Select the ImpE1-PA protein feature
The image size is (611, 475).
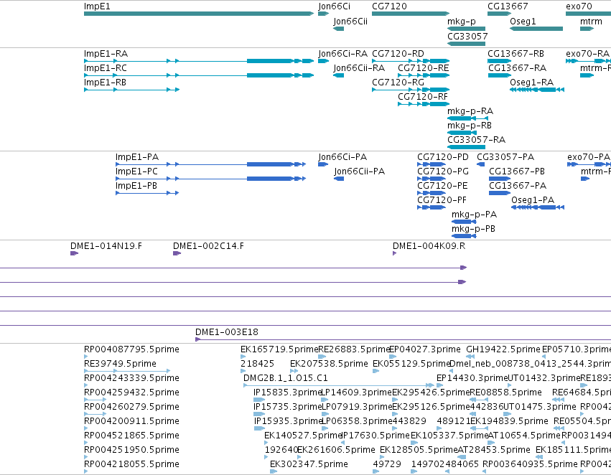[x=211, y=164]
